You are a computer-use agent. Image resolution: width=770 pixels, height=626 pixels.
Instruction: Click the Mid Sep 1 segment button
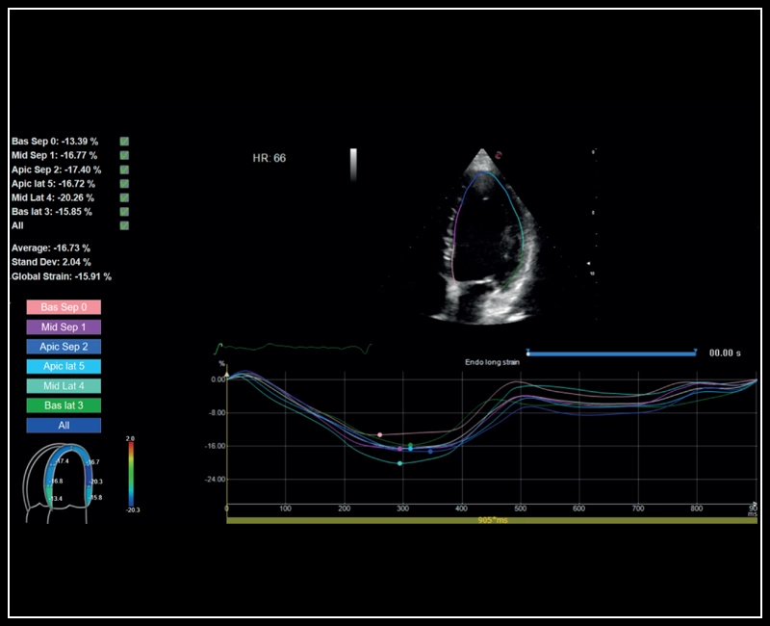(x=63, y=329)
